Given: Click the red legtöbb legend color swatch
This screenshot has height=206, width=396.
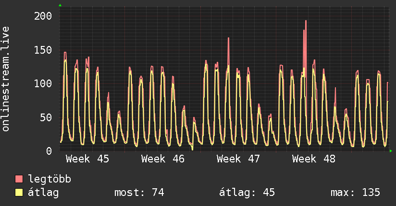Looking at the screenshot, I should 19,180.
